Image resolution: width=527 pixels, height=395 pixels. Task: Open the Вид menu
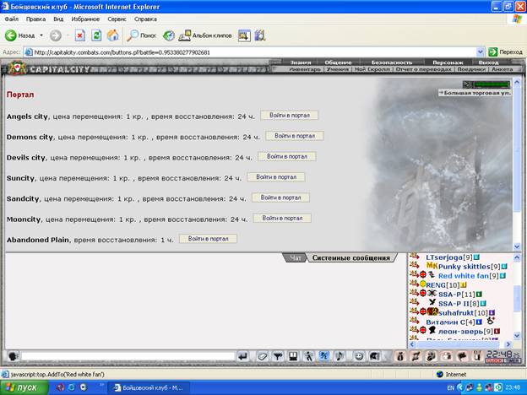(58, 19)
